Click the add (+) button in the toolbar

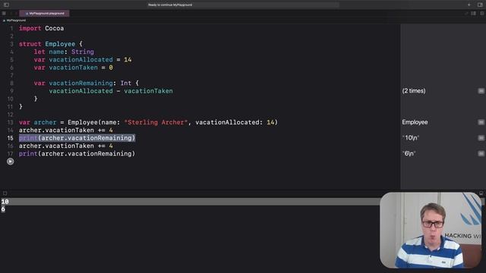(469, 5)
